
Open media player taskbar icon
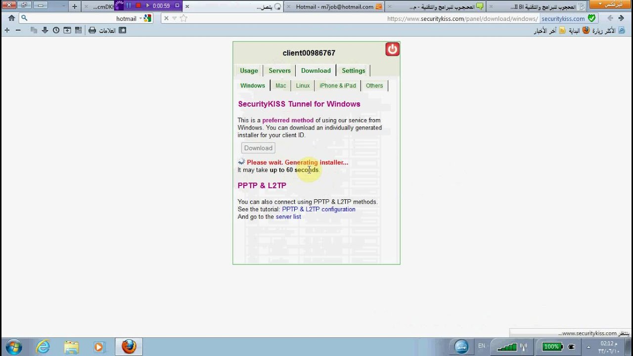(99, 347)
